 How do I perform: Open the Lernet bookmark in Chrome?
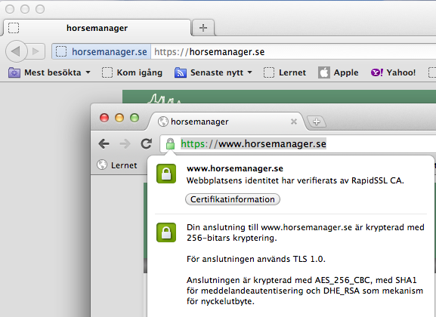pyautogui.click(x=117, y=165)
